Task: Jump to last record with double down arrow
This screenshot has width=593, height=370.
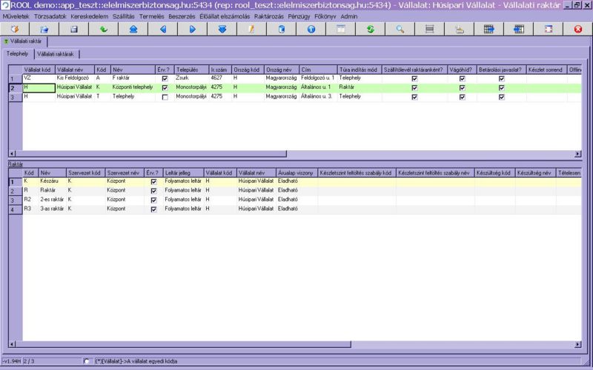Action: pyautogui.click(x=222, y=30)
